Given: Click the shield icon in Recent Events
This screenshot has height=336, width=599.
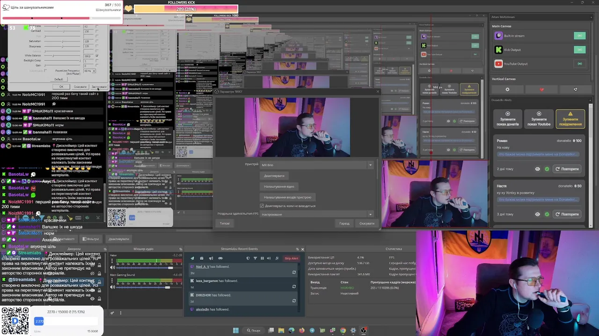Looking at the screenshot, I should coord(248,258).
